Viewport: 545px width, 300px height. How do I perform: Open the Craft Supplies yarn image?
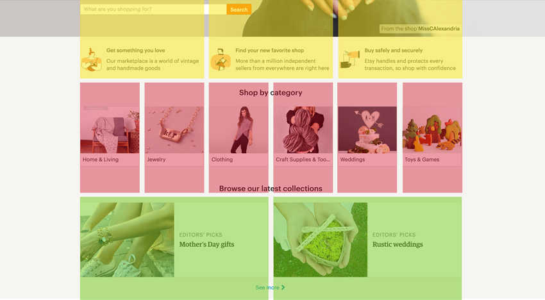click(303, 129)
